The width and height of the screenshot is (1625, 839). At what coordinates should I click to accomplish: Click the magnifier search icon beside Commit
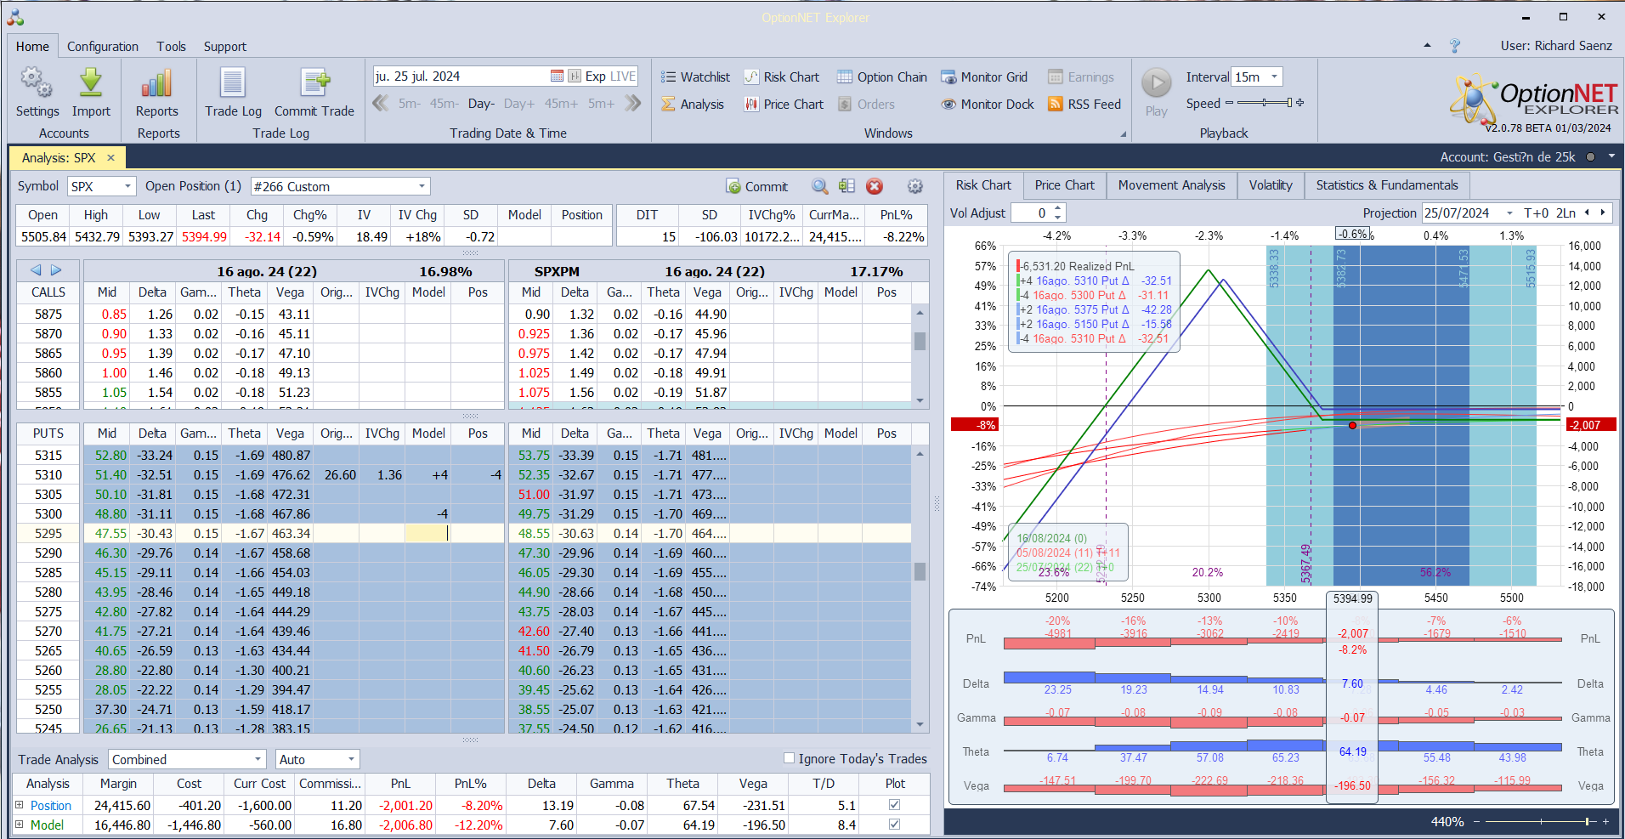(819, 186)
